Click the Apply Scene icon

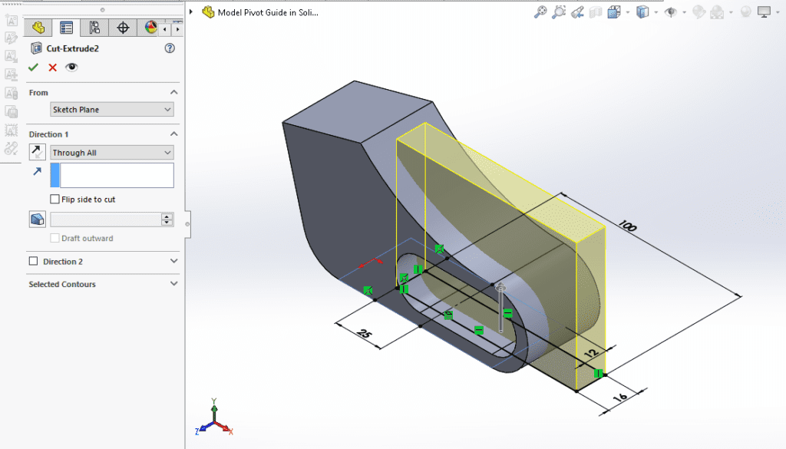click(718, 12)
